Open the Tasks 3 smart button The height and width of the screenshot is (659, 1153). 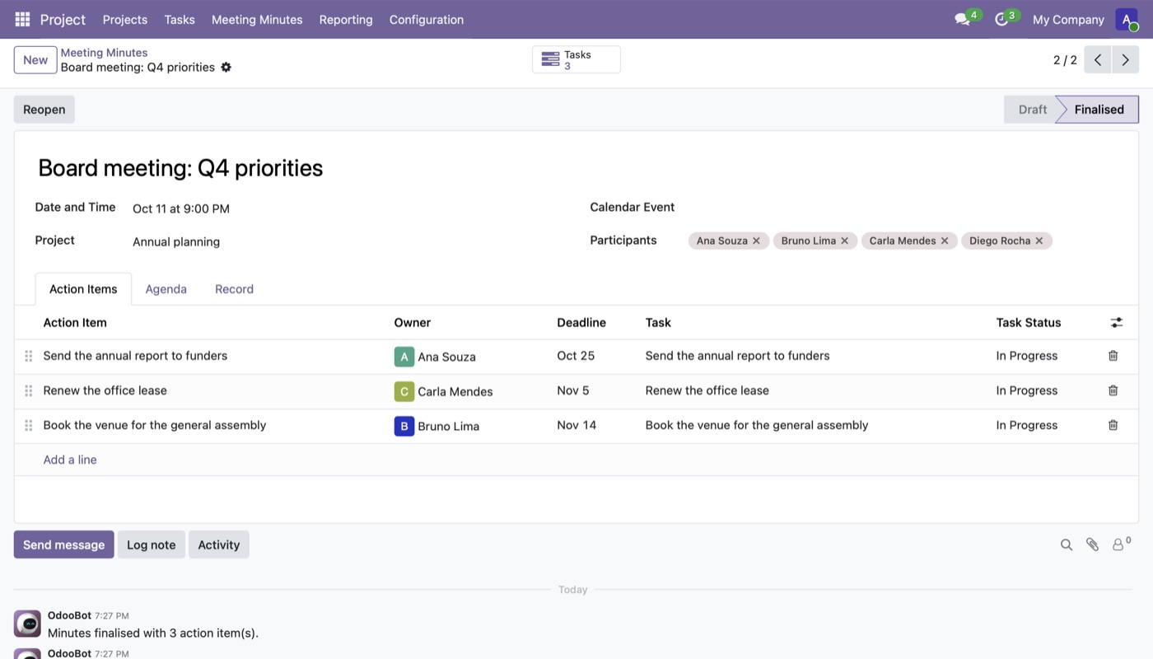click(x=576, y=60)
